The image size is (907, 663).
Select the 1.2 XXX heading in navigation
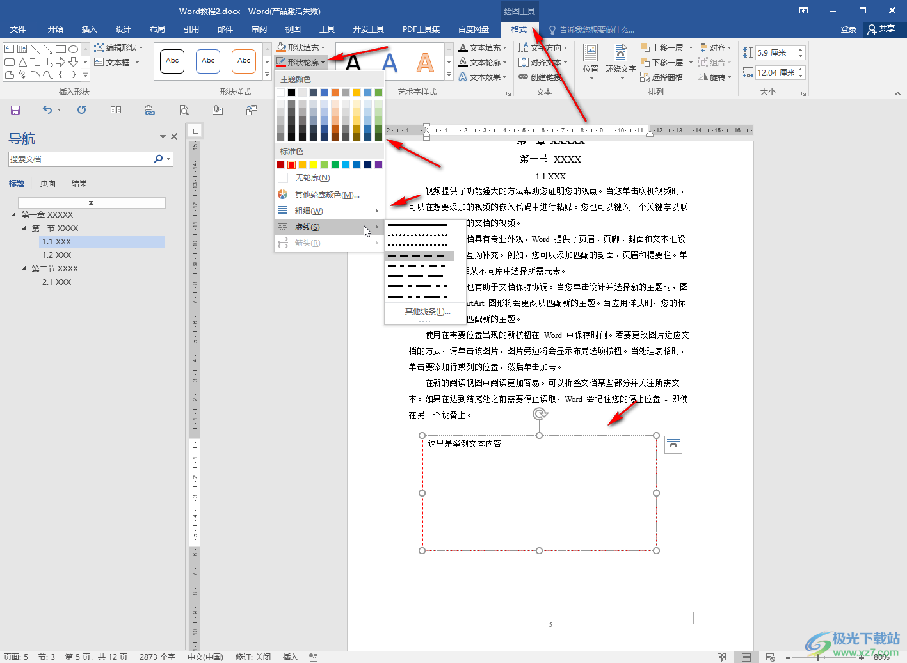click(56, 255)
